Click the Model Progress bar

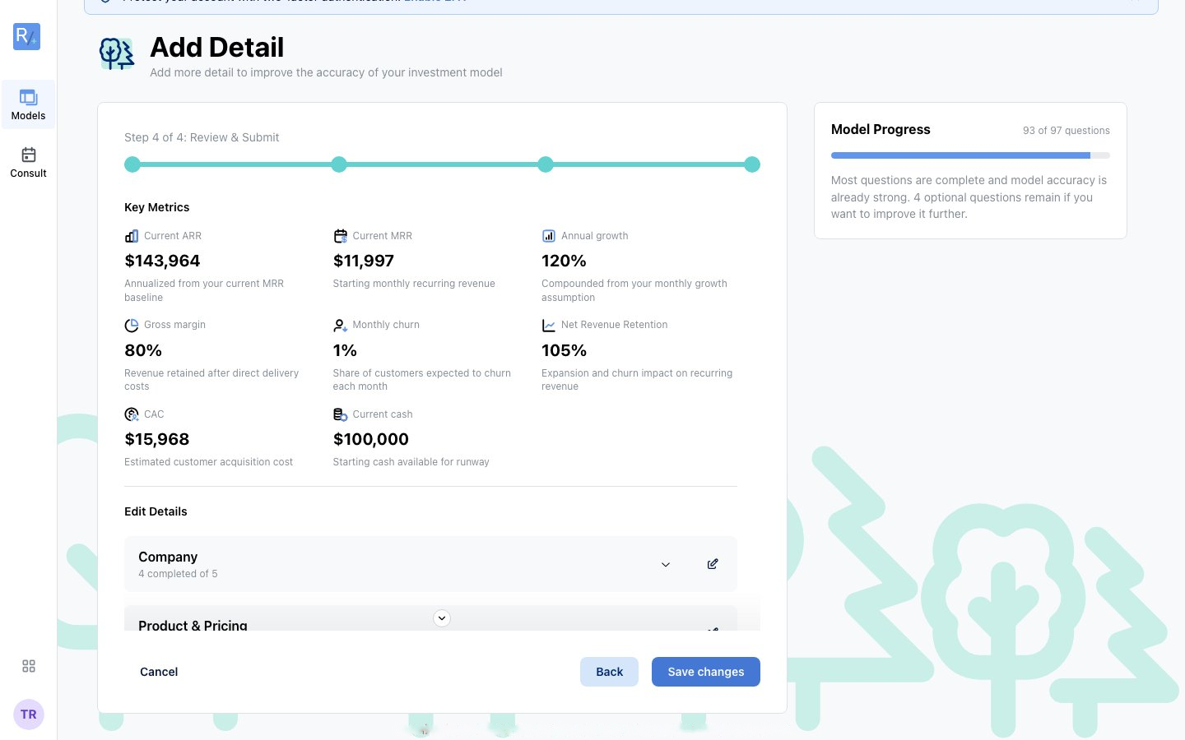tap(970, 155)
